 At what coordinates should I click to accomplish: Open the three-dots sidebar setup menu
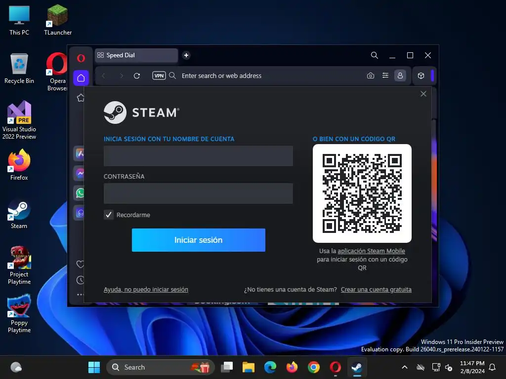pos(80,294)
